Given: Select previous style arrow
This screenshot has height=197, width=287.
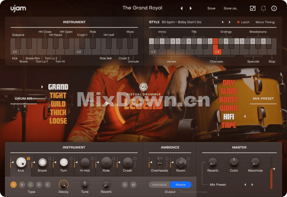Looking at the screenshot, I should (222, 22).
